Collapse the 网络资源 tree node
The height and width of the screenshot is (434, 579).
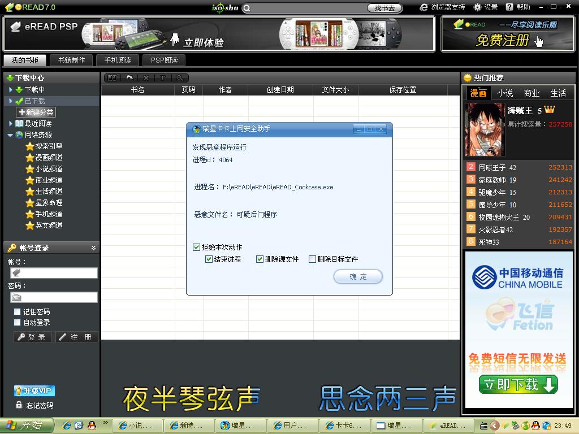10,135
